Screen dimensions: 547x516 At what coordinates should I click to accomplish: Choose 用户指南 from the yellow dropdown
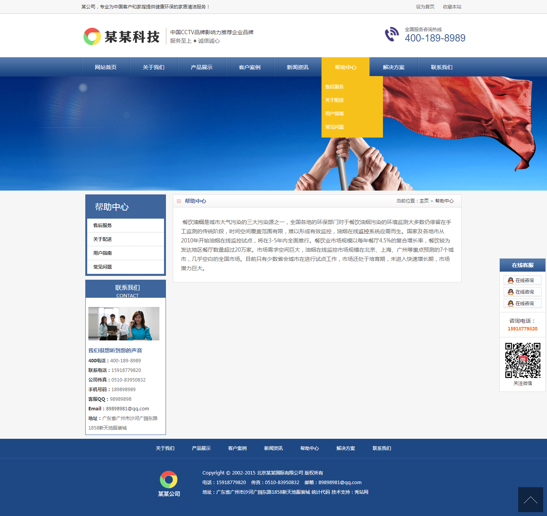coord(334,114)
